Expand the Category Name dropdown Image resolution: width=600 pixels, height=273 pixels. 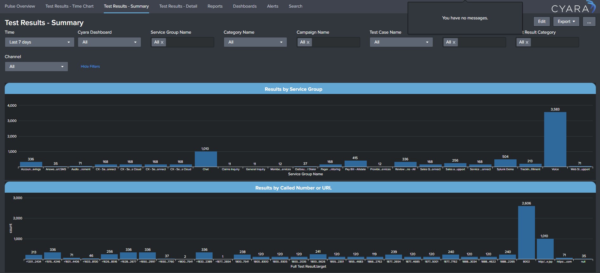(x=255, y=42)
